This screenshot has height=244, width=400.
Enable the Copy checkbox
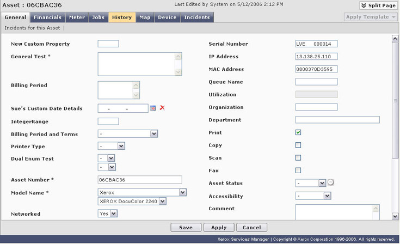pos(298,145)
